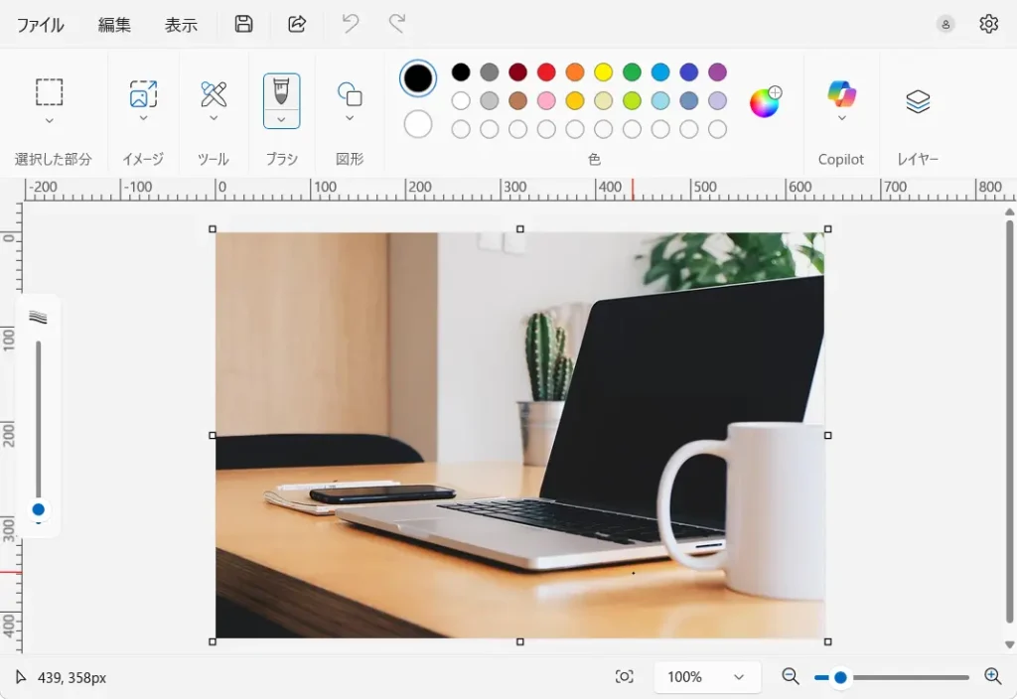Click the vertical scrollbar thumb
The image size is (1017, 699).
pyautogui.click(x=1009, y=421)
